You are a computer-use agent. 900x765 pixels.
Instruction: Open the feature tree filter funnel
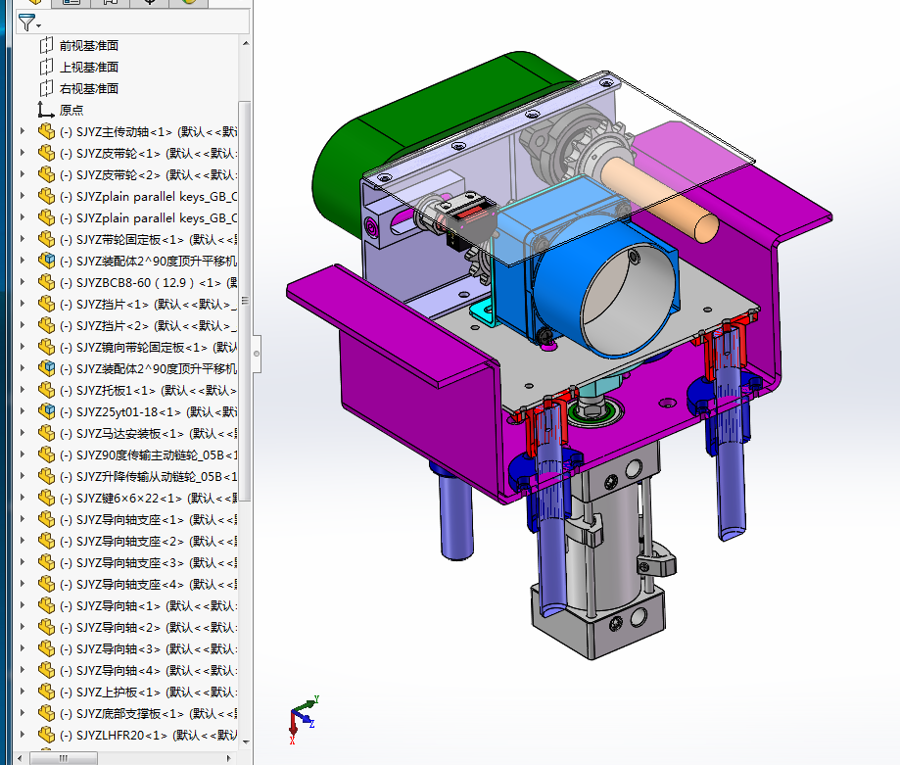click(x=25, y=23)
